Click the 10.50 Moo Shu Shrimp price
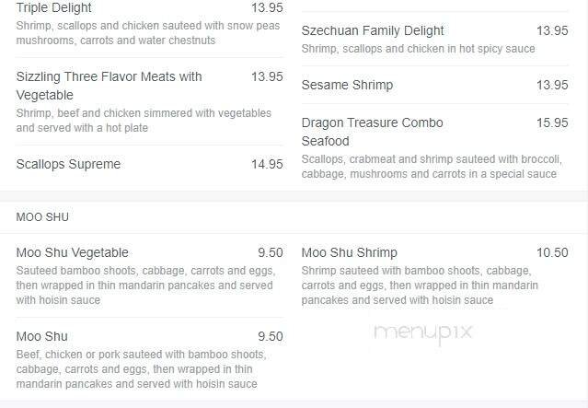The height and width of the screenshot is (408, 588). (552, 252)
